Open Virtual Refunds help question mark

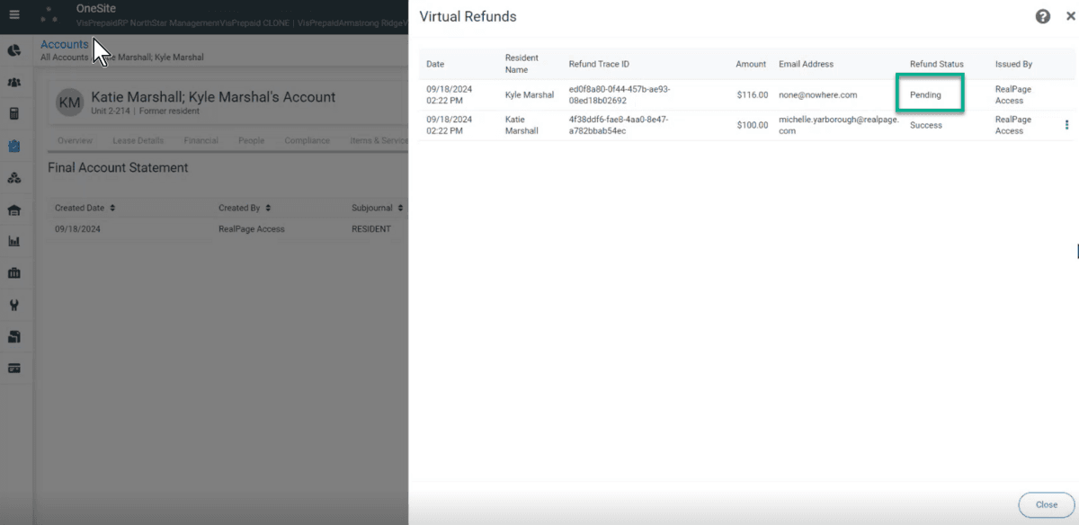(1043, 16)
